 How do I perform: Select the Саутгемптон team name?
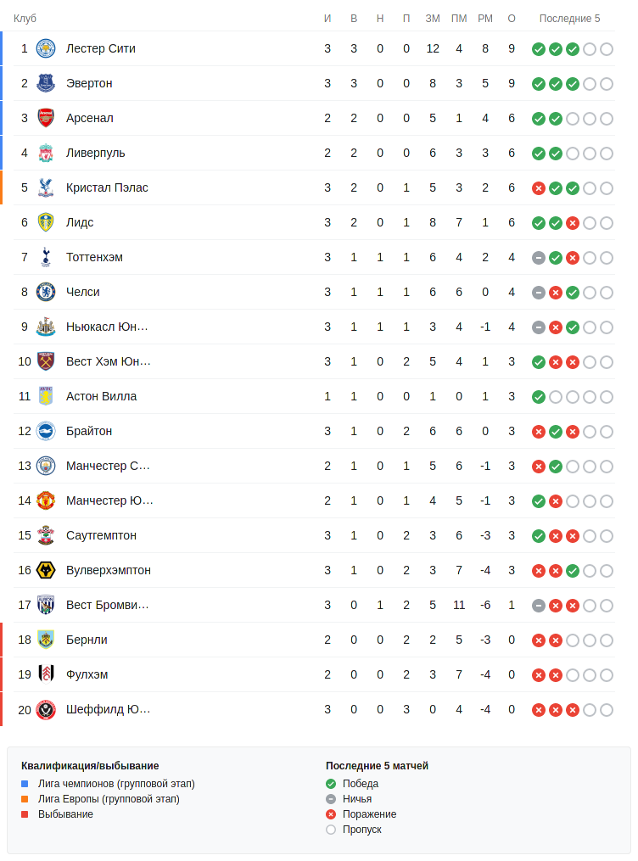[101, 535]
